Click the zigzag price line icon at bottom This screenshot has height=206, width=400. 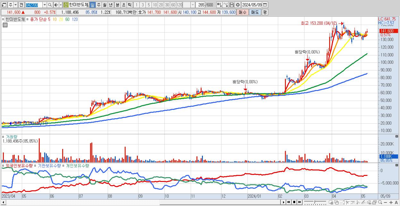358,202
